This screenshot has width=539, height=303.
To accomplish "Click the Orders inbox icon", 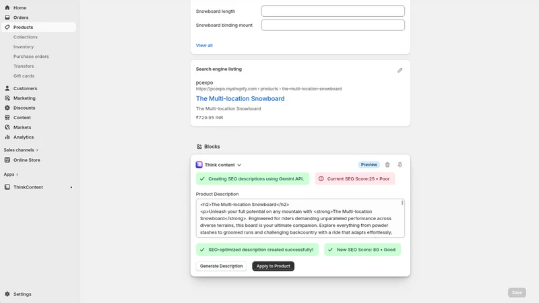I will 7,18.
